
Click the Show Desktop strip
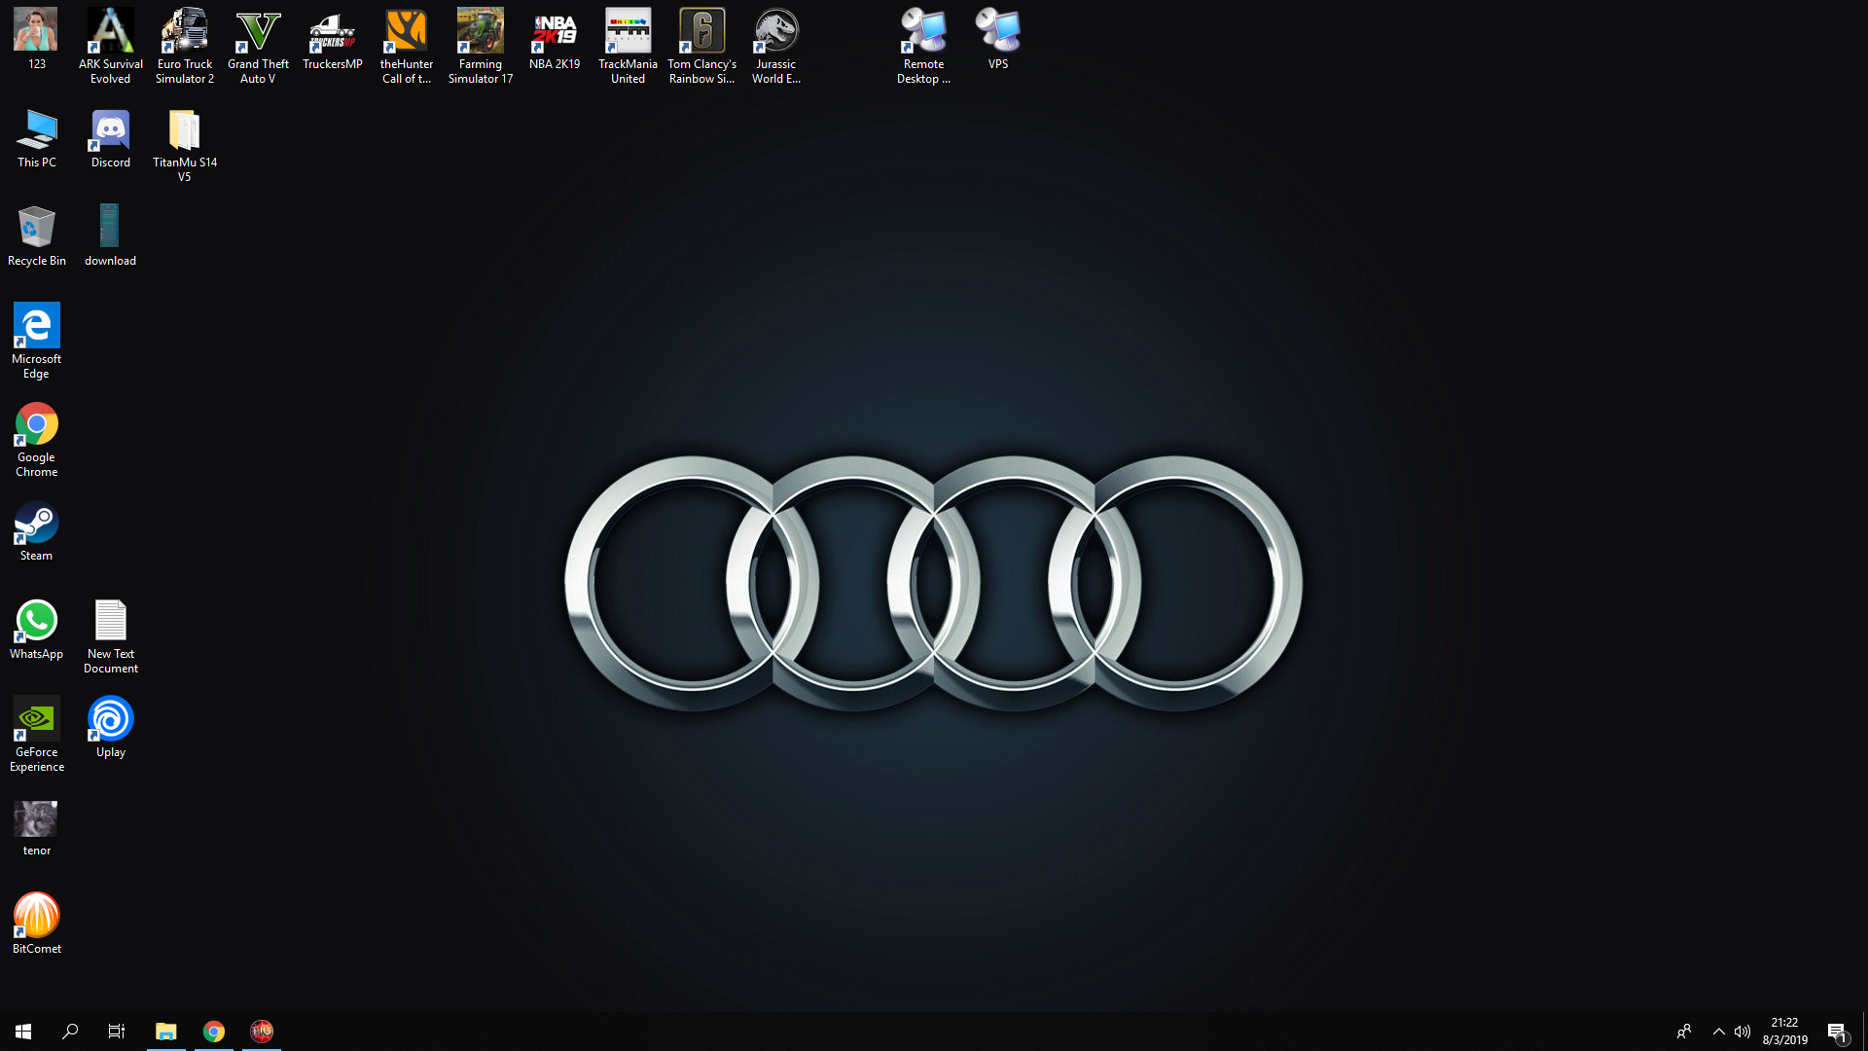click(1864, 1032)
